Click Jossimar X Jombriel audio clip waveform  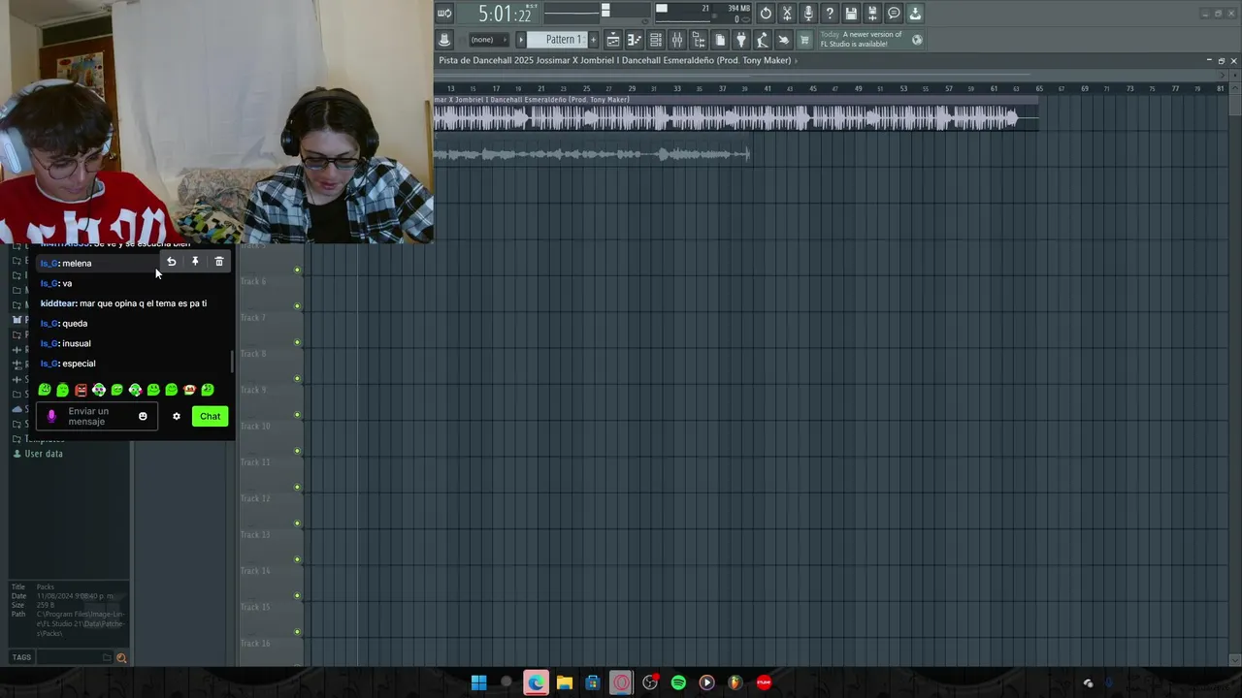coord(735,117)
